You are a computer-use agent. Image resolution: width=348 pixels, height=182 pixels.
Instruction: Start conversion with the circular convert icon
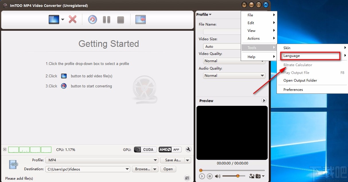pos(92,19)
